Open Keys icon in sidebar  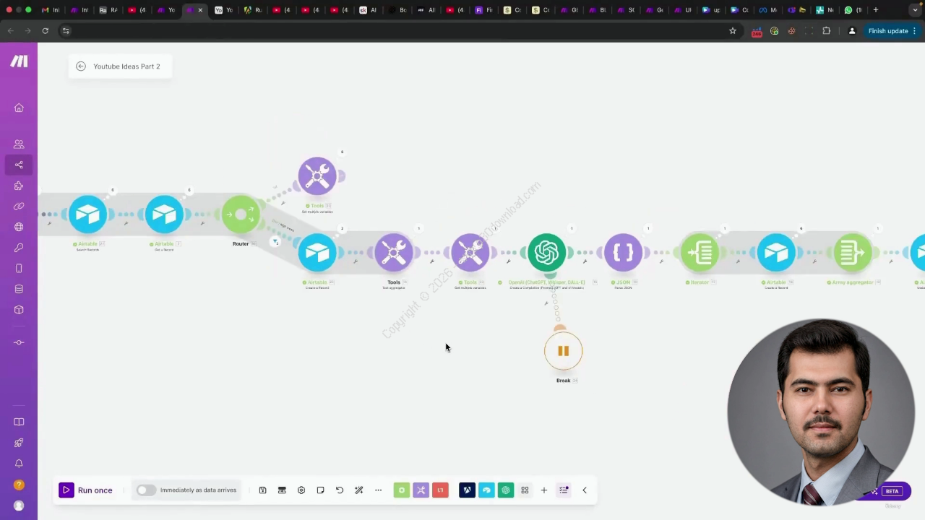click(x=19, y=248)
